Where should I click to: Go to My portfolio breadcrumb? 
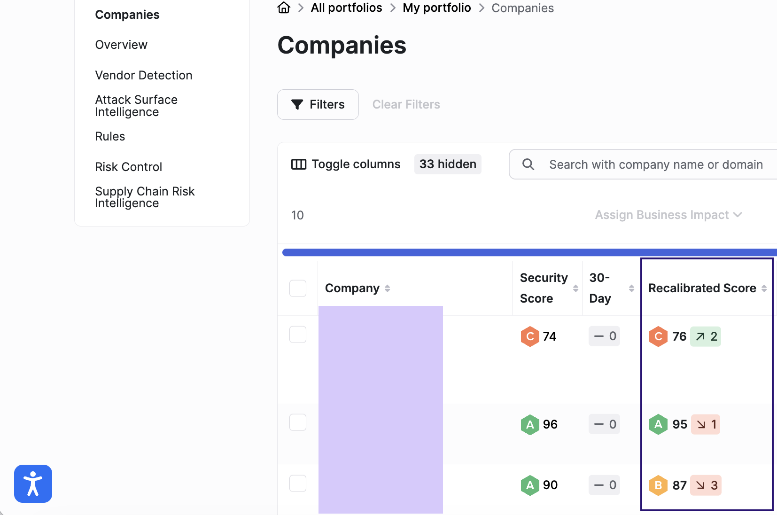pos(436,8)
